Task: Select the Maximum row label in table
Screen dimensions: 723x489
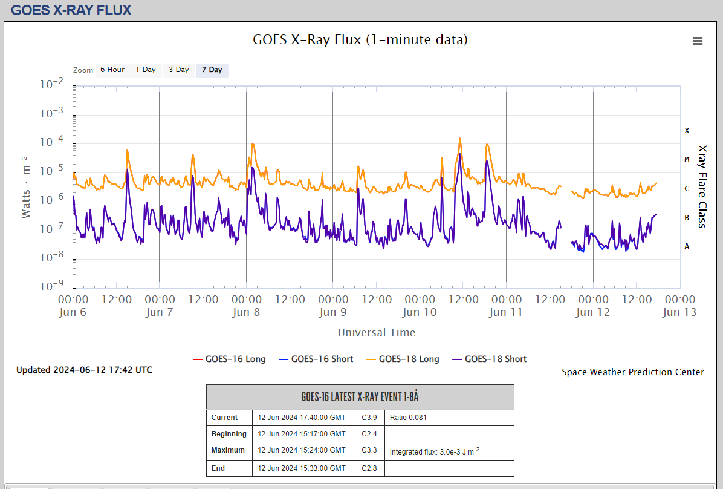Action: (228, 450)
